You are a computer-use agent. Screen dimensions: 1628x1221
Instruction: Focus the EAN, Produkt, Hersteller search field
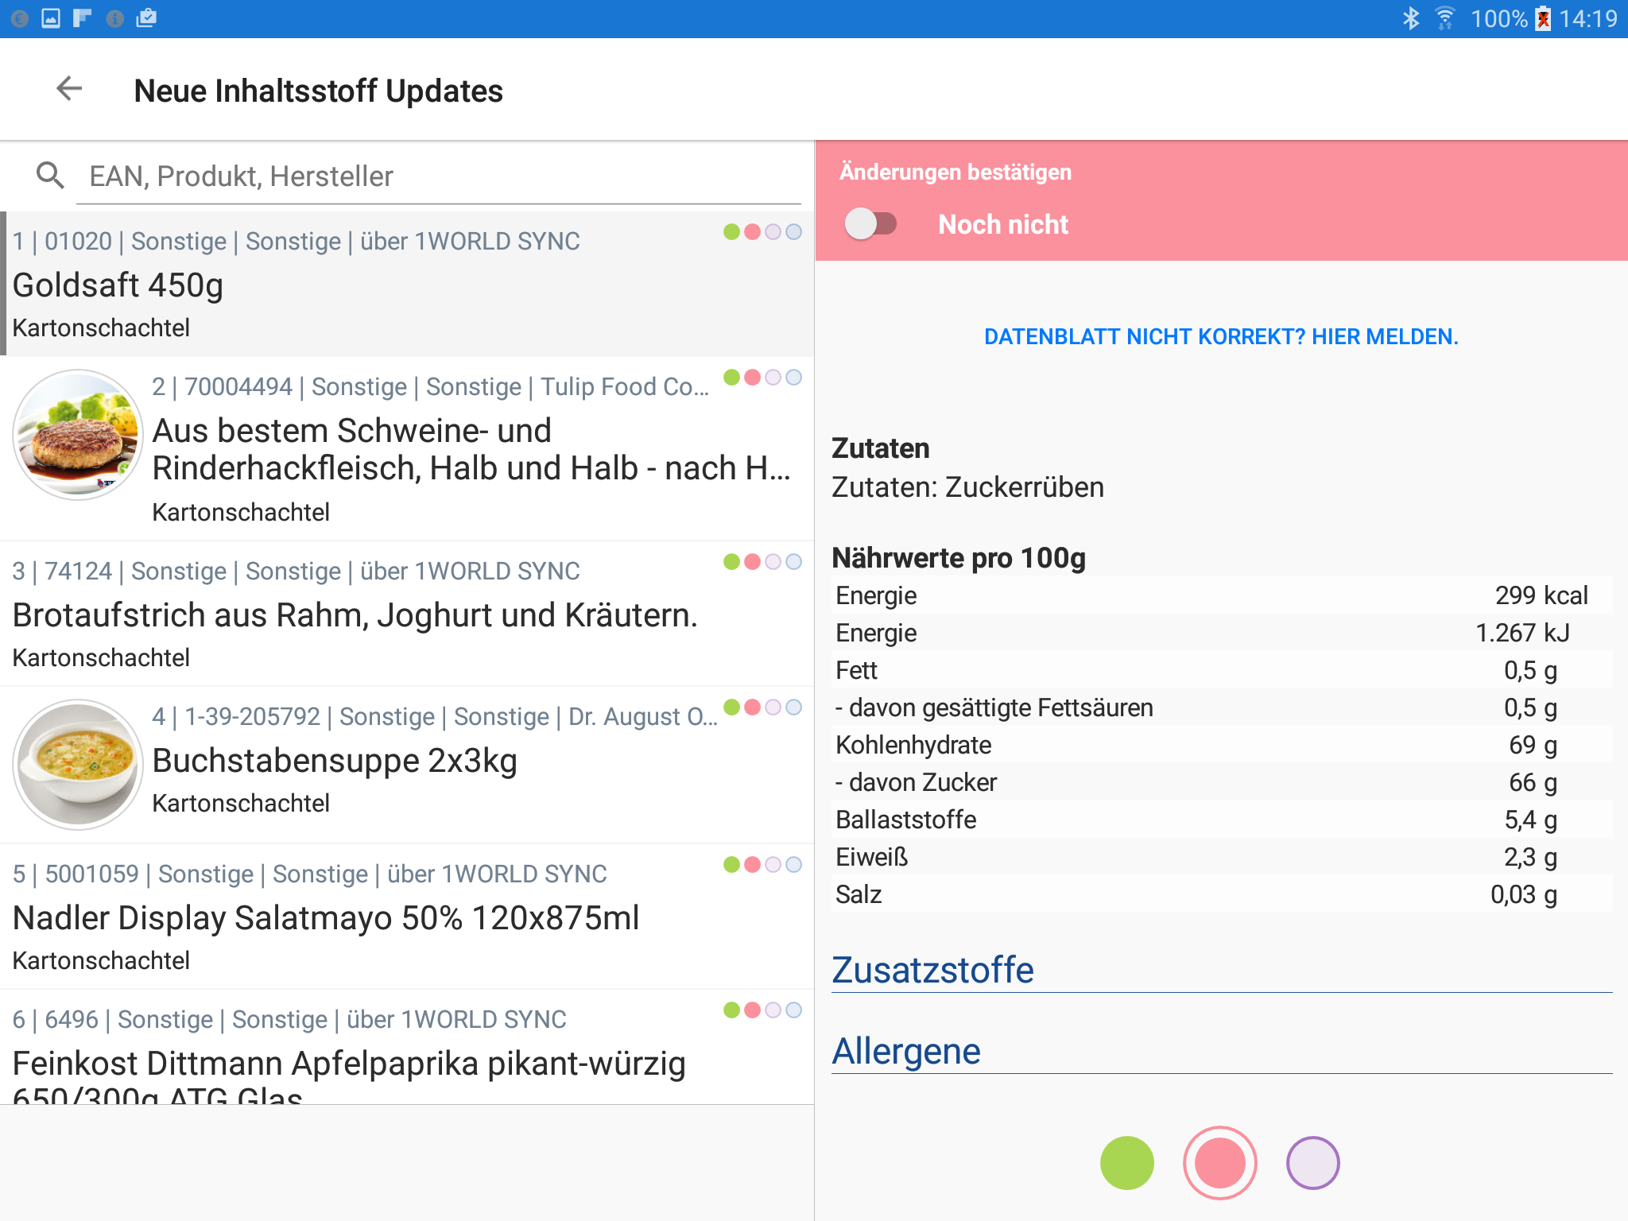point(437,176)
